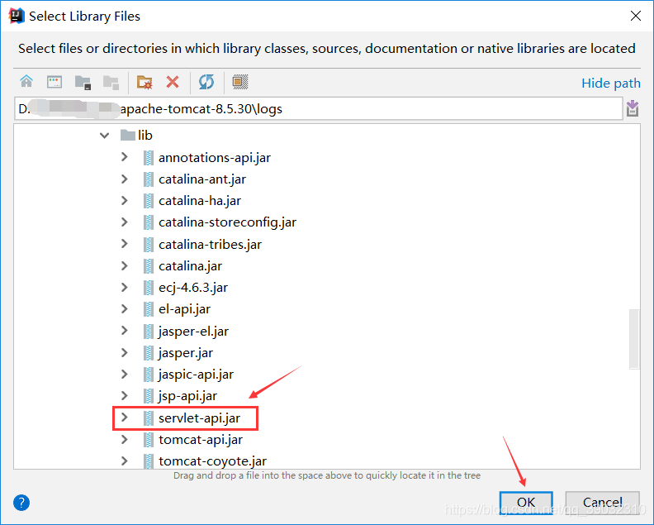Select catalina-tribes.jar file
Screen dimensions: 654x525
(x=202, y=244)
